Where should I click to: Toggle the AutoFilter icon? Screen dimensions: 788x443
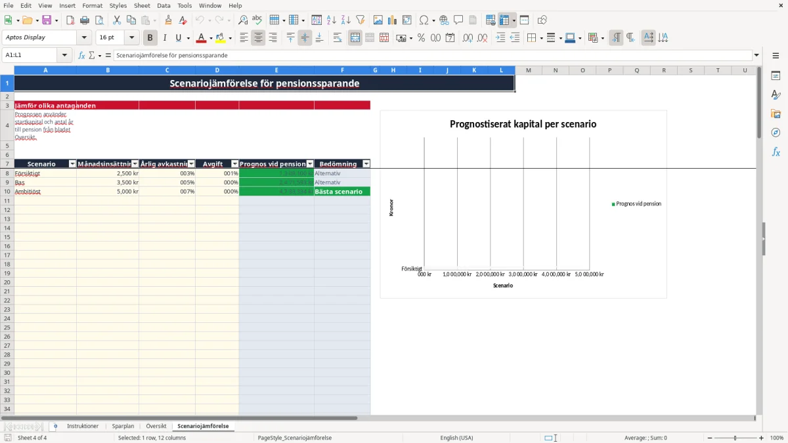point(360,20)
